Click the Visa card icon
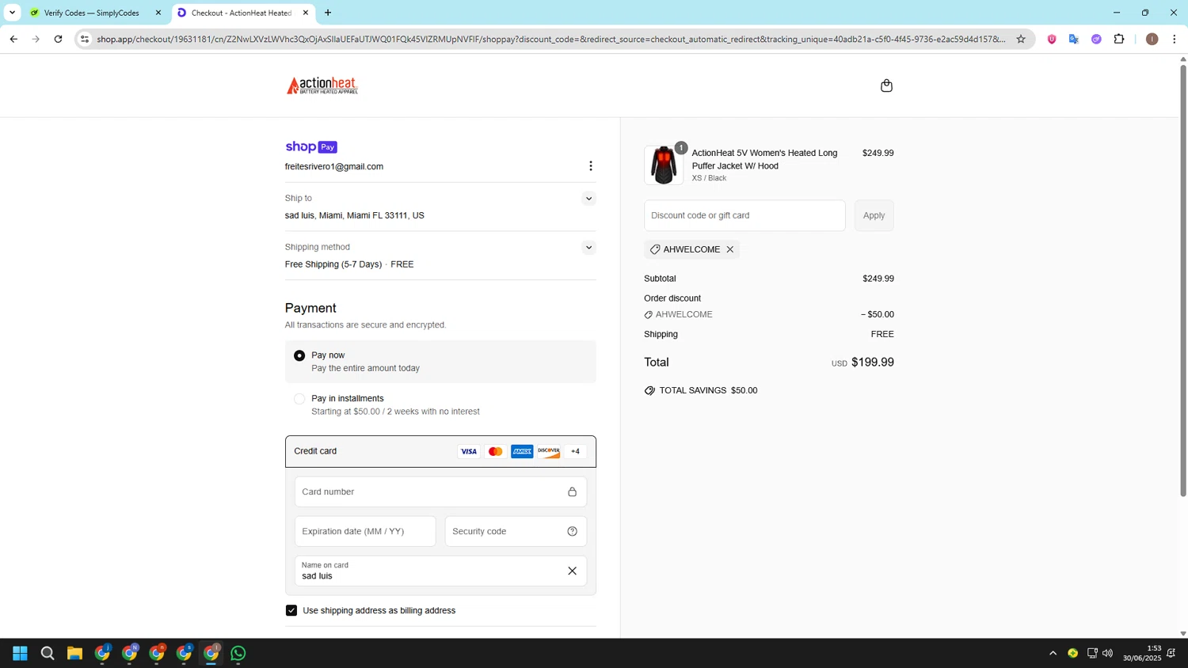Image resolution: width=1188 pixels, height=668 pixels. coord(469,452)
